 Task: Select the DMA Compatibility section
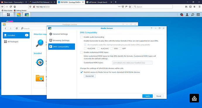tap(61, 47)
